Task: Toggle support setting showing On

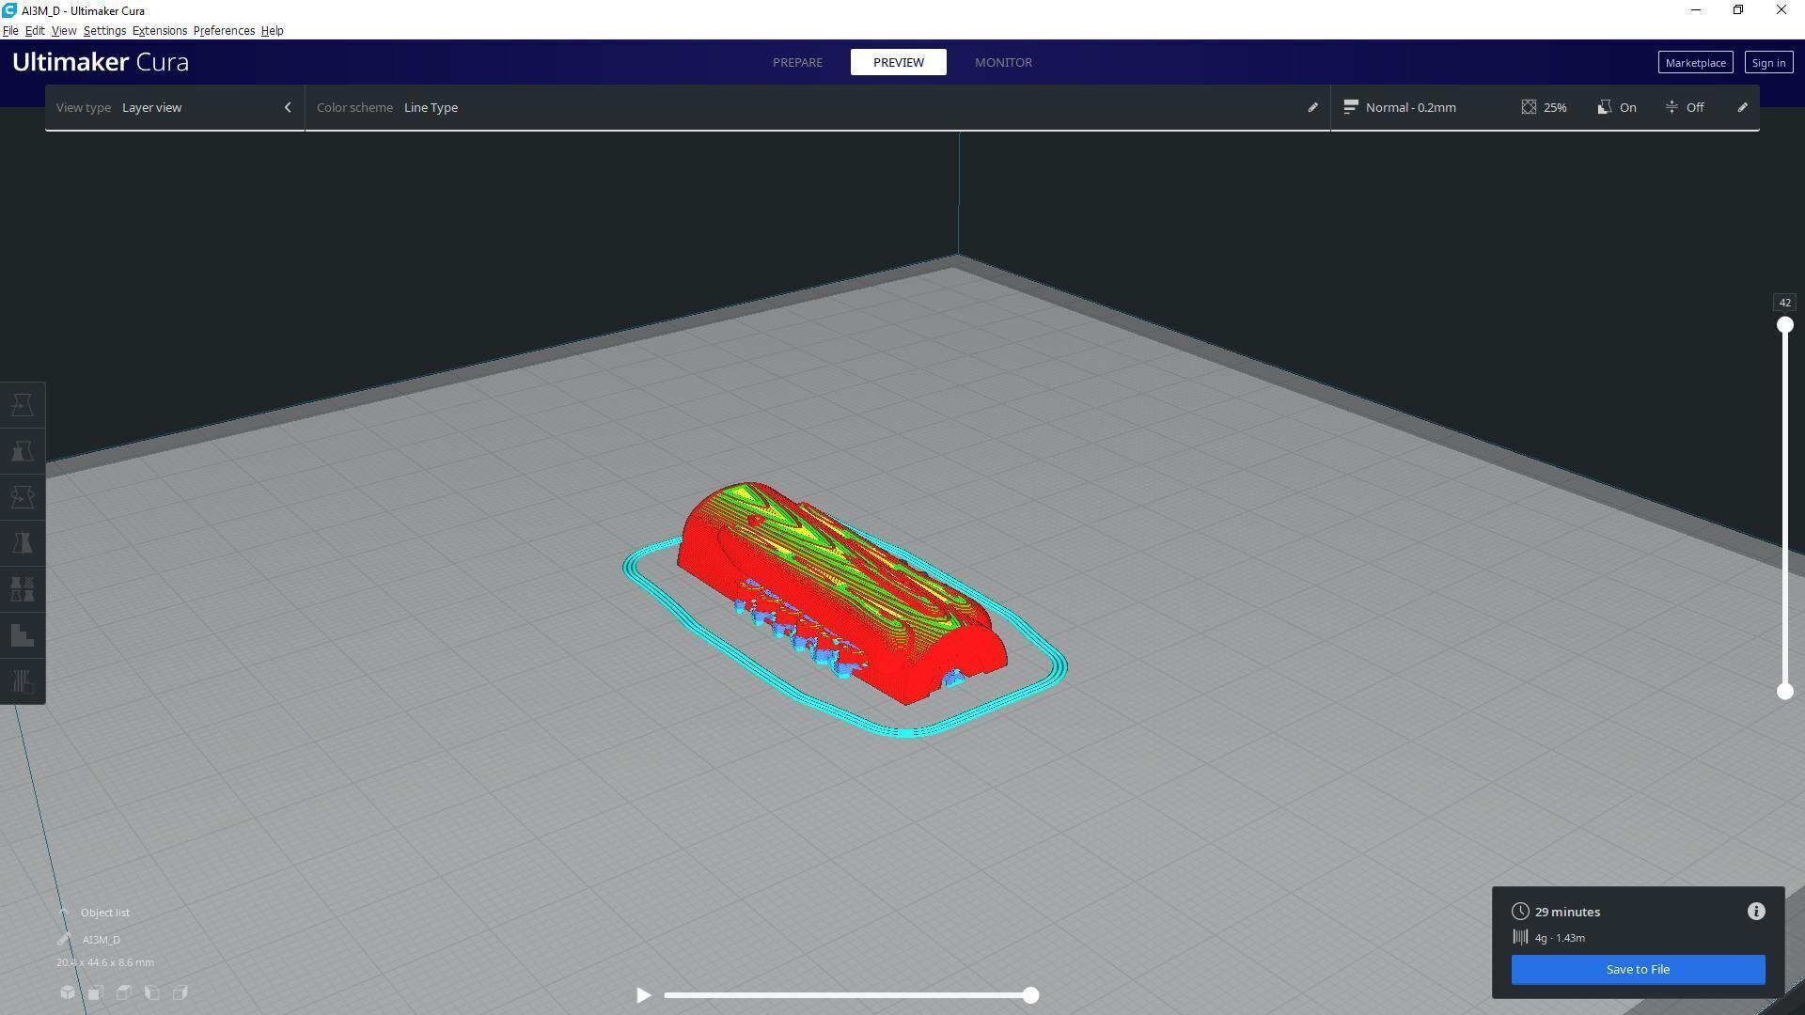Action: point(1617,107)
